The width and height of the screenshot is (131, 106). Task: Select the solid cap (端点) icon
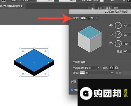[x=111, y=68]
